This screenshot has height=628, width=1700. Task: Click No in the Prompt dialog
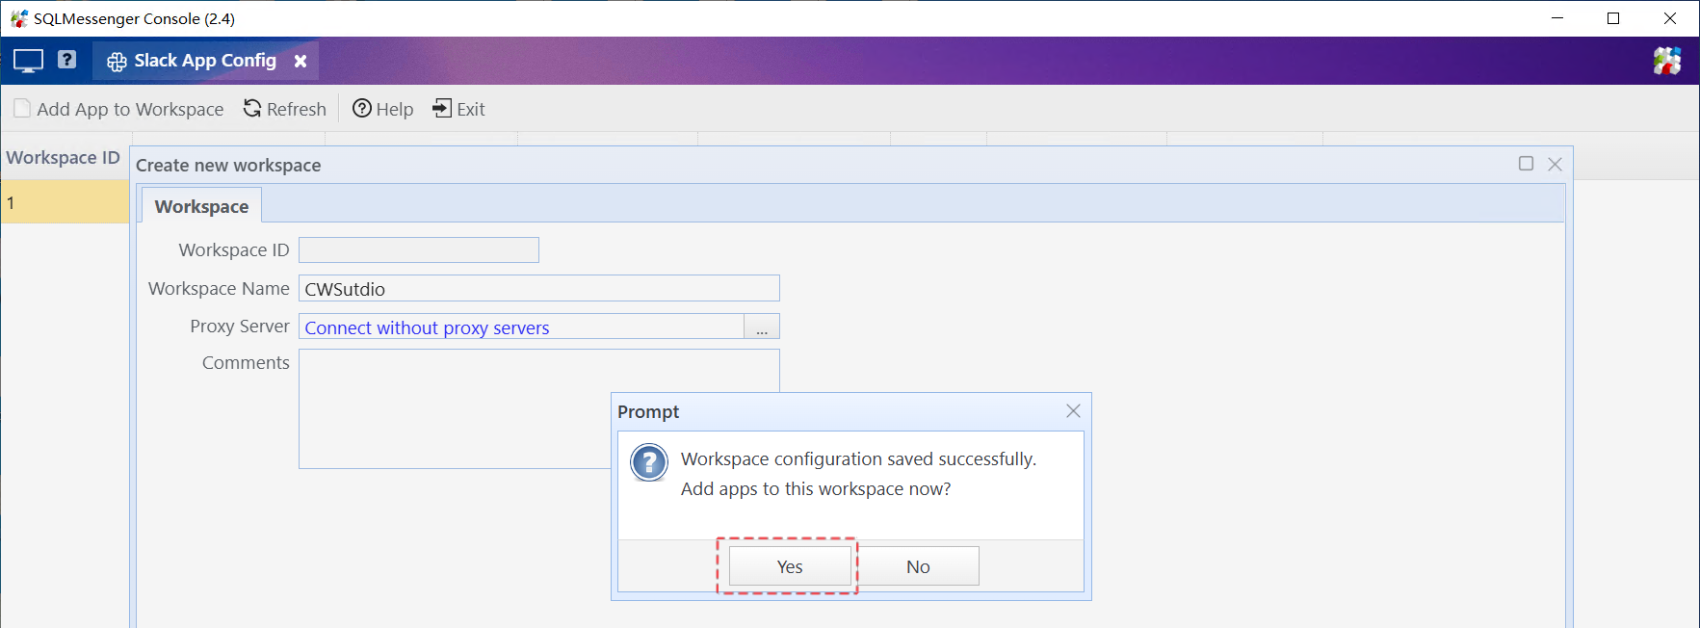point(918,566)
